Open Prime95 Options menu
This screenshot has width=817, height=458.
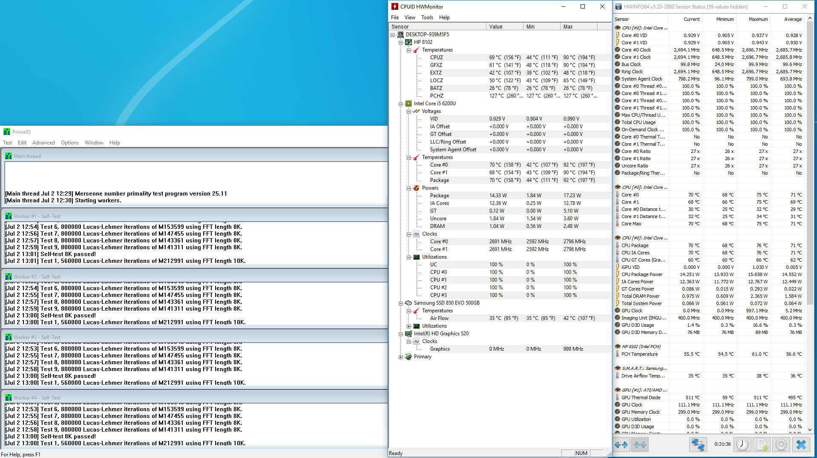[70, 143]
